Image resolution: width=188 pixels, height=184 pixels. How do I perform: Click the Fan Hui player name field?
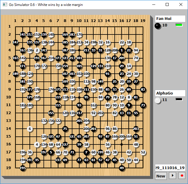click(170, 19)
